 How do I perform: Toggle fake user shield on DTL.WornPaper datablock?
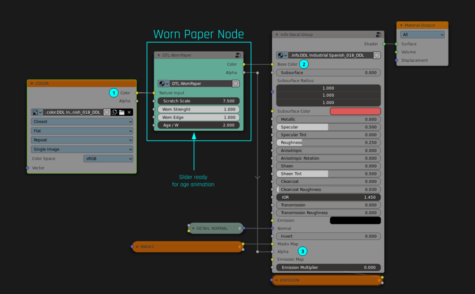point(236,84)
